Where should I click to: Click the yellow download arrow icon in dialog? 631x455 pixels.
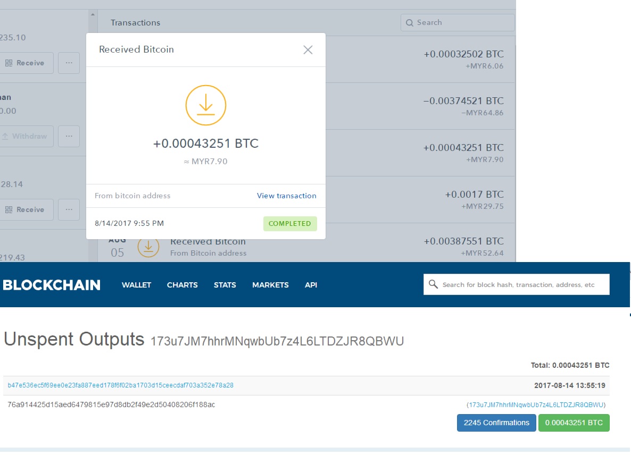point(206,105)
